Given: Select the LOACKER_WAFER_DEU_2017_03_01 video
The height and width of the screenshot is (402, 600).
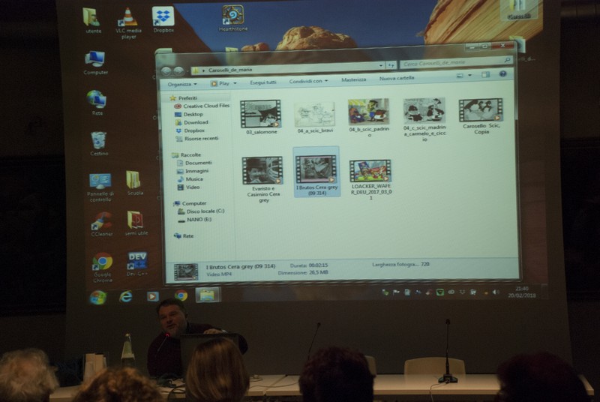Looking at the screenshot, I should tap(370, 180).
